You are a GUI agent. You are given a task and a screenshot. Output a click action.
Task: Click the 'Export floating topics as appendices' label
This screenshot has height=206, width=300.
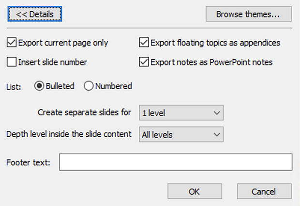(x=215, y=43)
